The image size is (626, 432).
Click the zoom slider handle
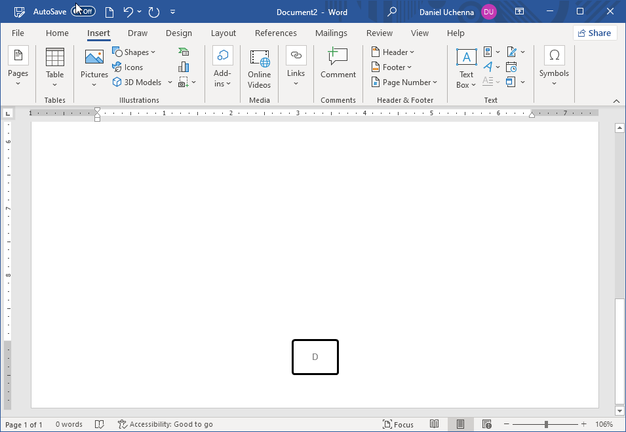(546, 424)
